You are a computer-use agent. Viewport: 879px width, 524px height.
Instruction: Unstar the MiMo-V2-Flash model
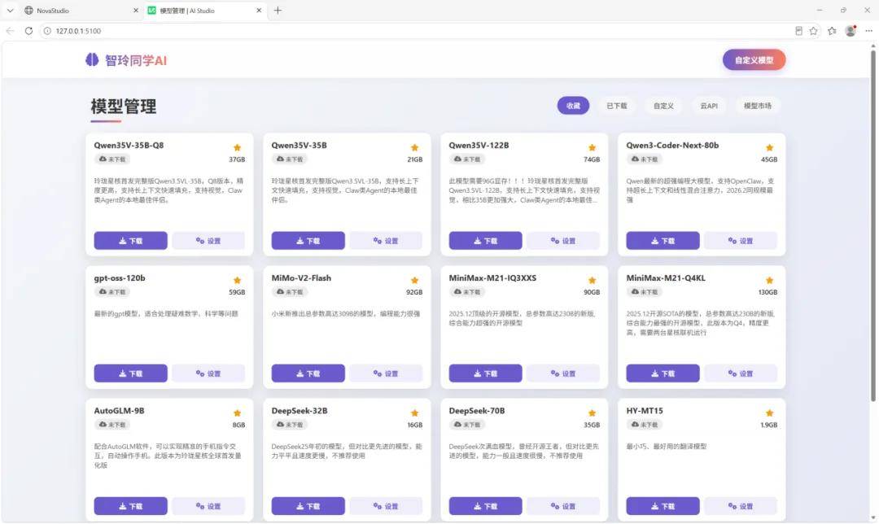click(415, 280)
